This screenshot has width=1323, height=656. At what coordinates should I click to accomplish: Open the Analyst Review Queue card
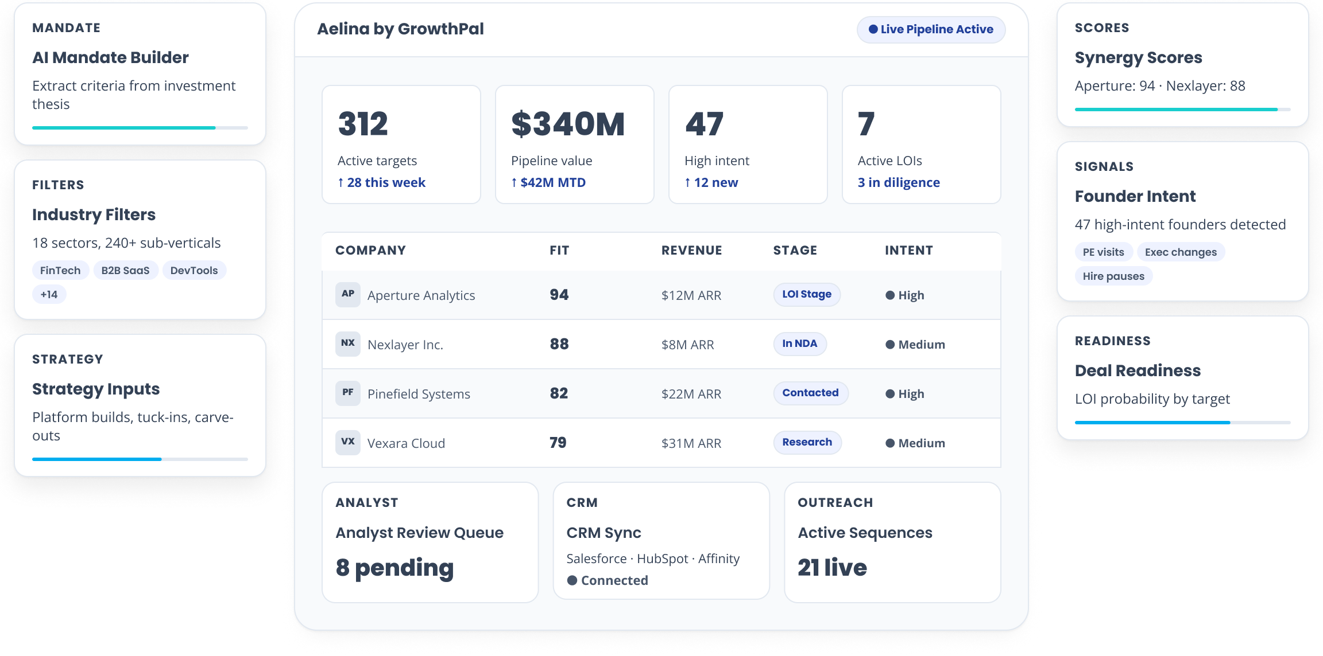(x=430, y=542)
